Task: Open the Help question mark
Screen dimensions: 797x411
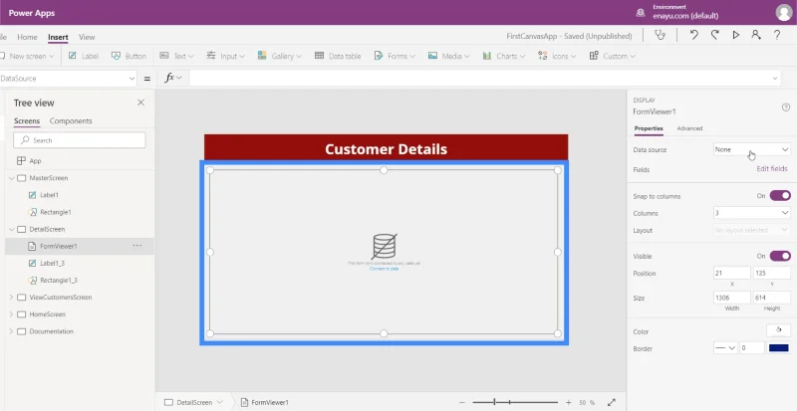Action: coord(777,35)
